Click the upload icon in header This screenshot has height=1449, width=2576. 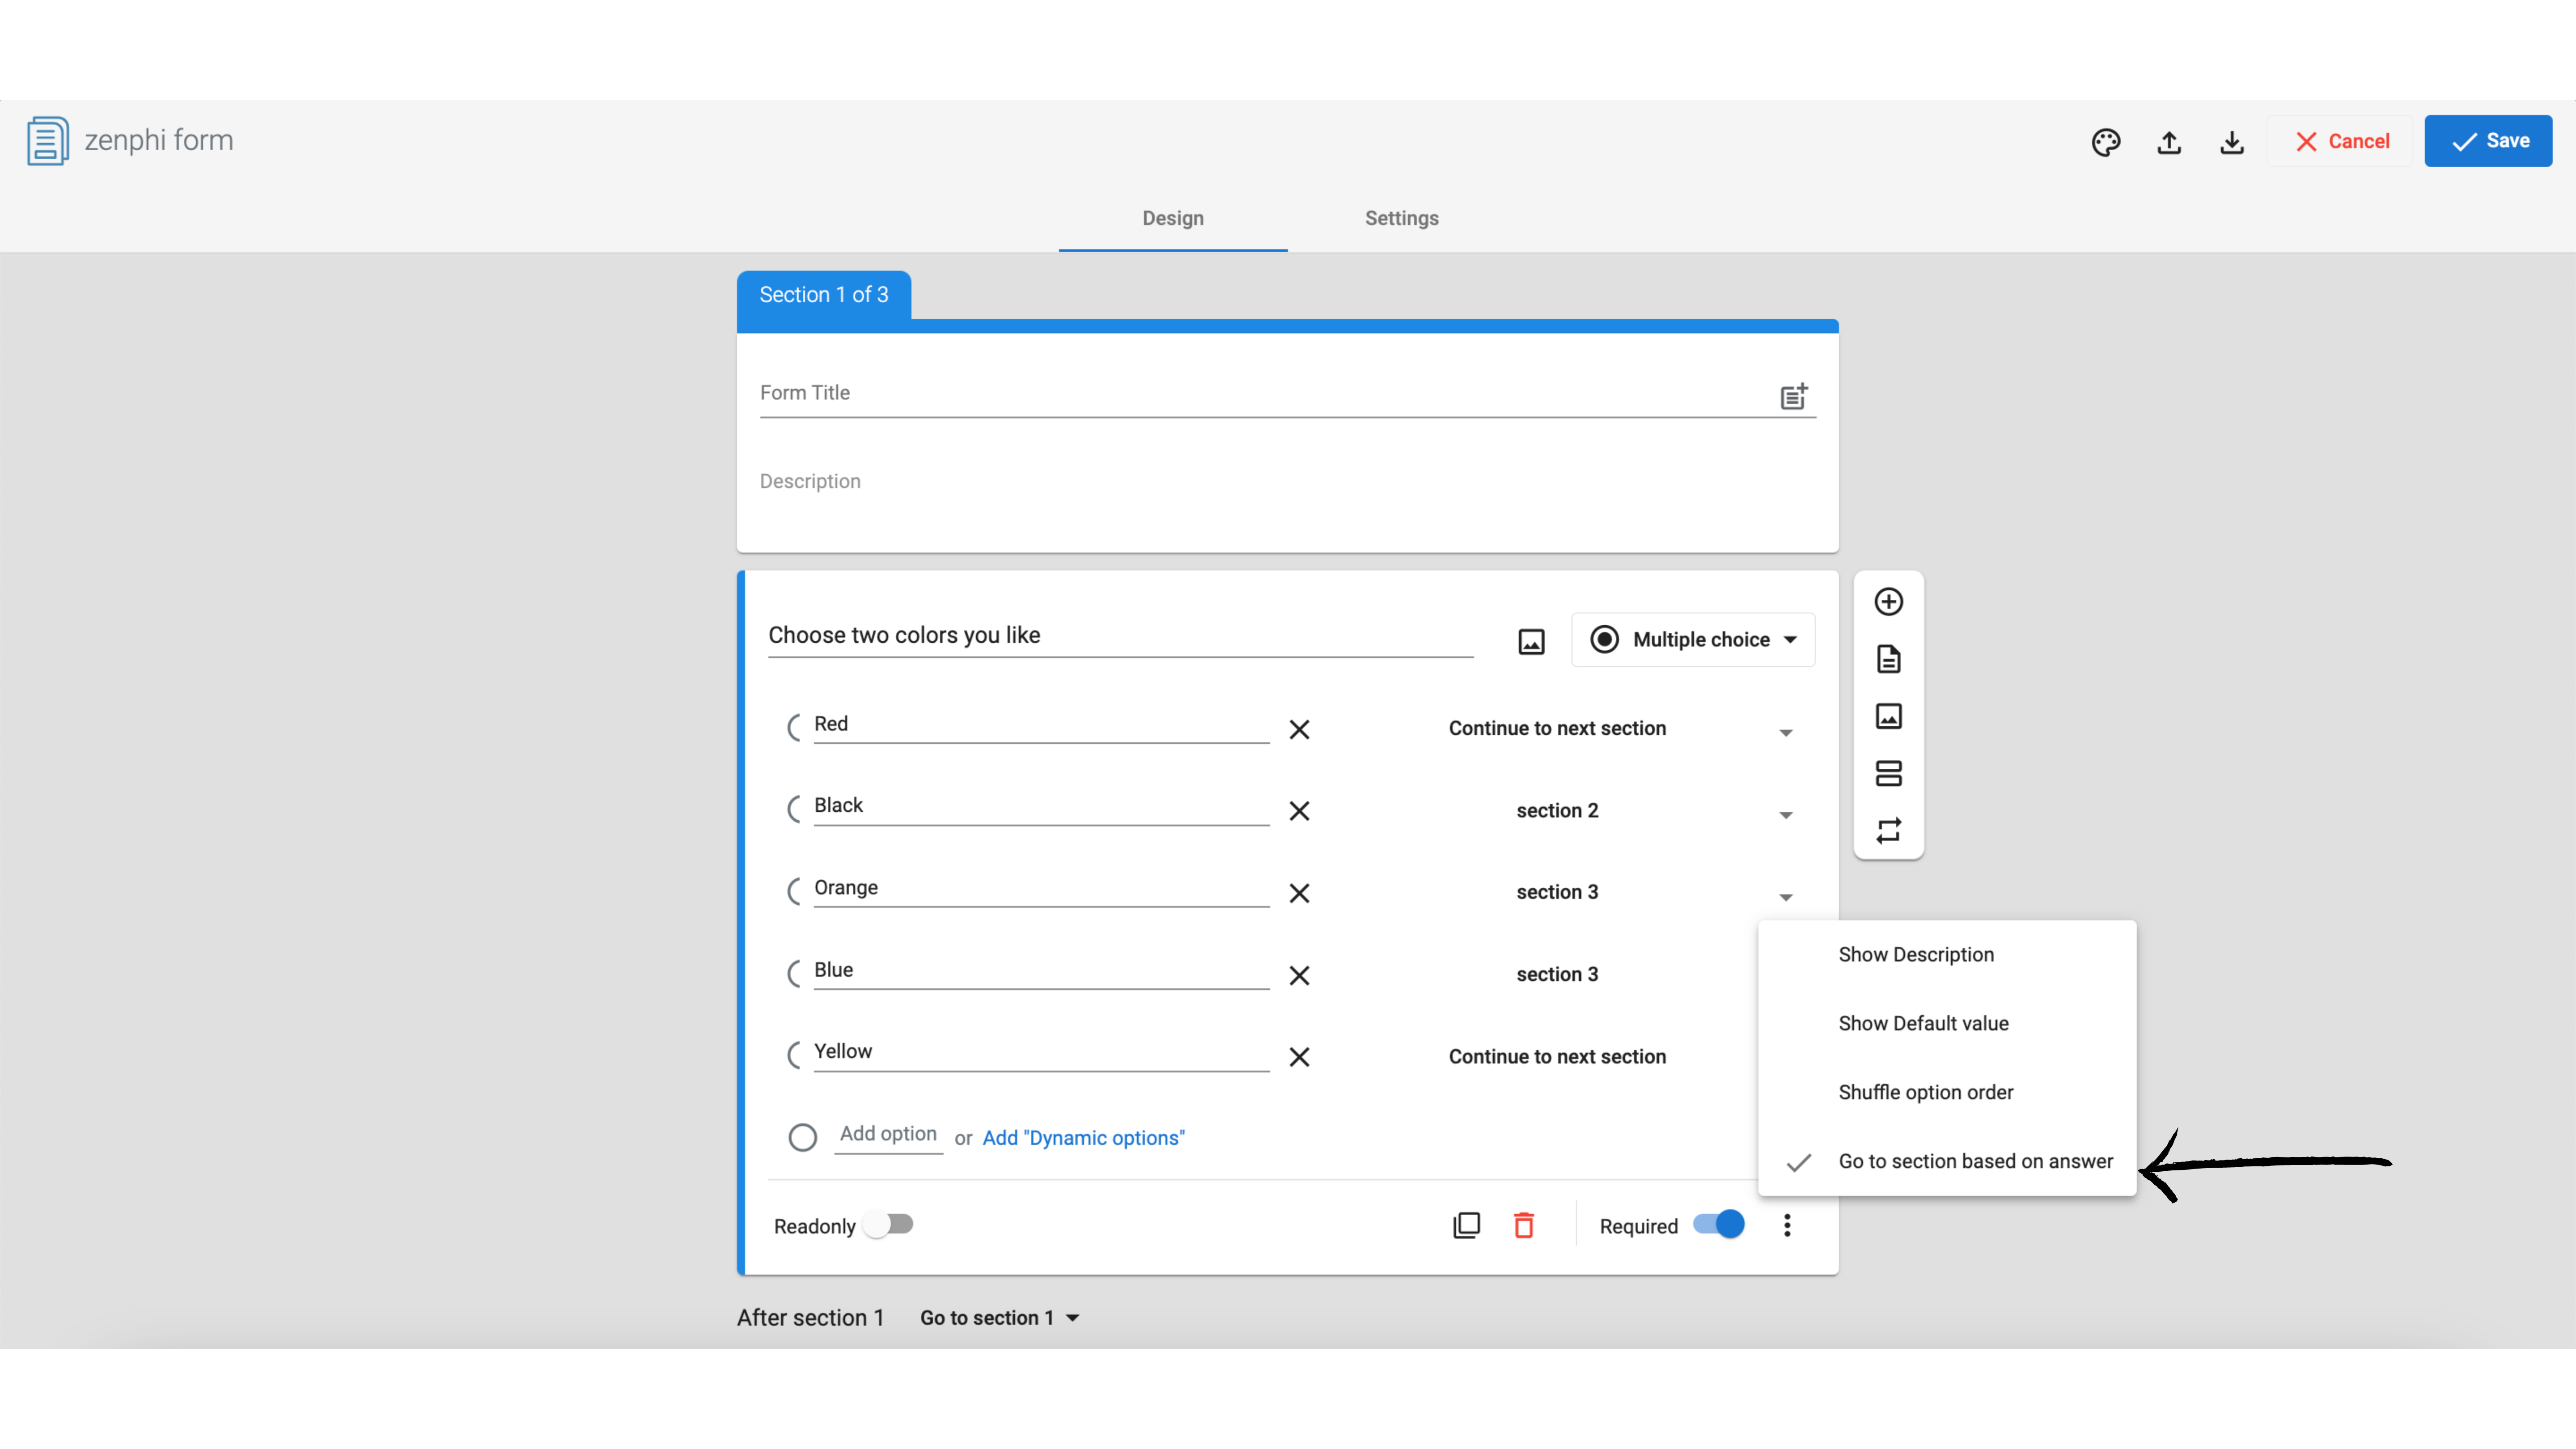click(2168, 142)
